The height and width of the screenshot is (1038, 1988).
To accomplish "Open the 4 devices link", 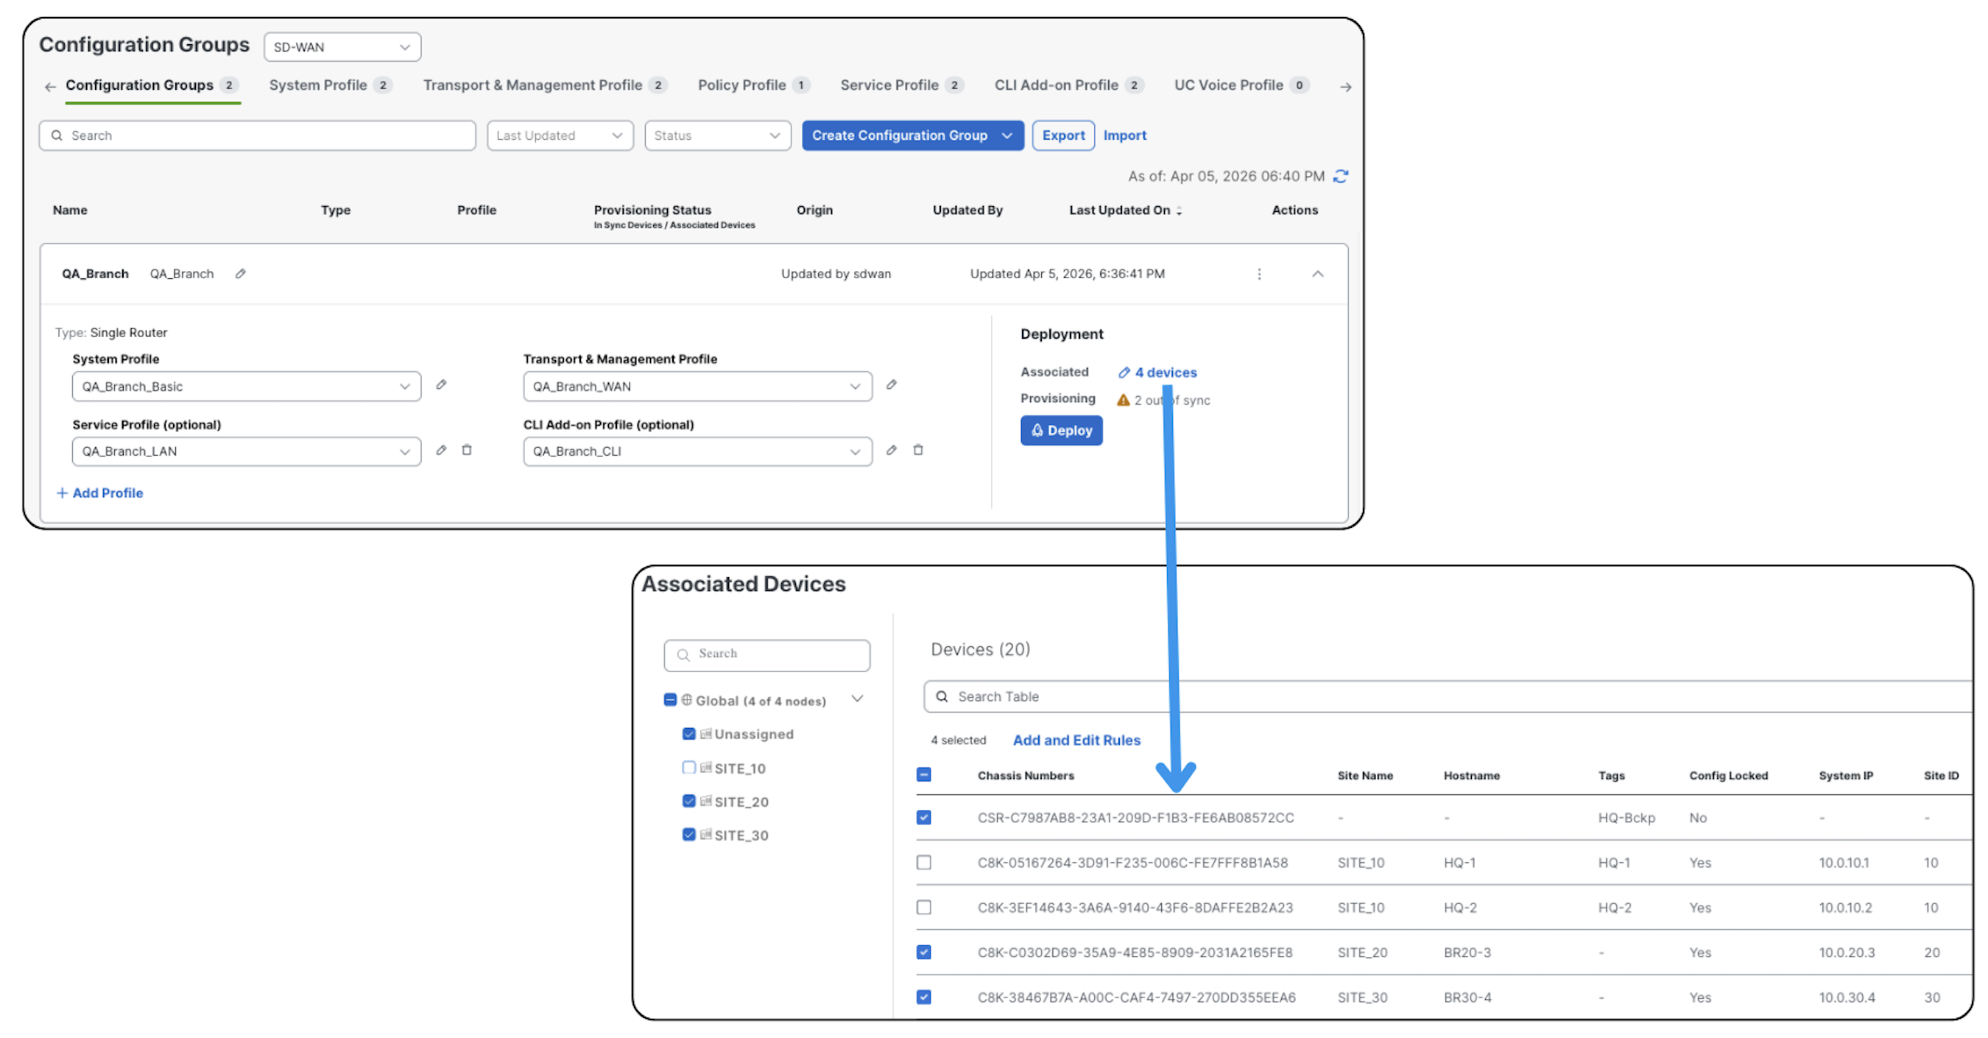I will 1165,372.
